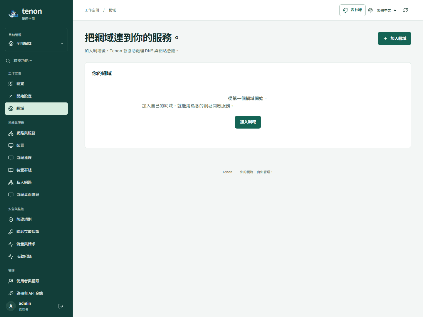Click the 網路與服務 network icon
Screen dimensions: 423x317
[11, 133]
